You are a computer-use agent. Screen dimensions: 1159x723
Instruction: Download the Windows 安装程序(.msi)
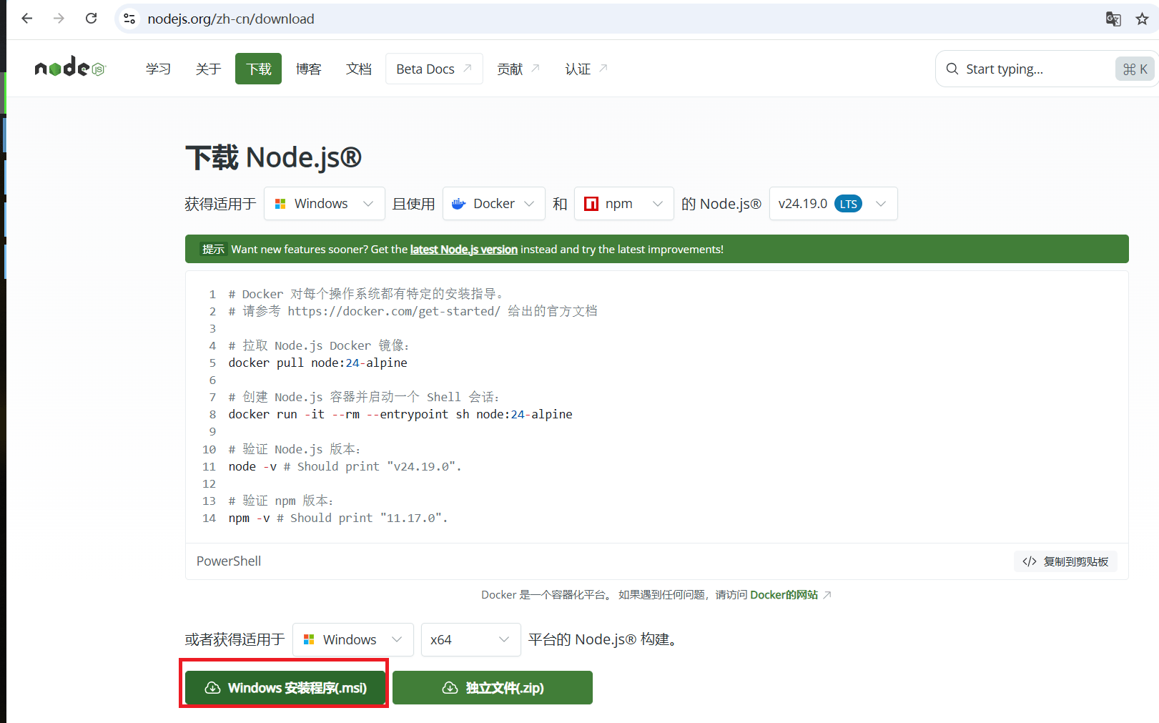[285, 688]
